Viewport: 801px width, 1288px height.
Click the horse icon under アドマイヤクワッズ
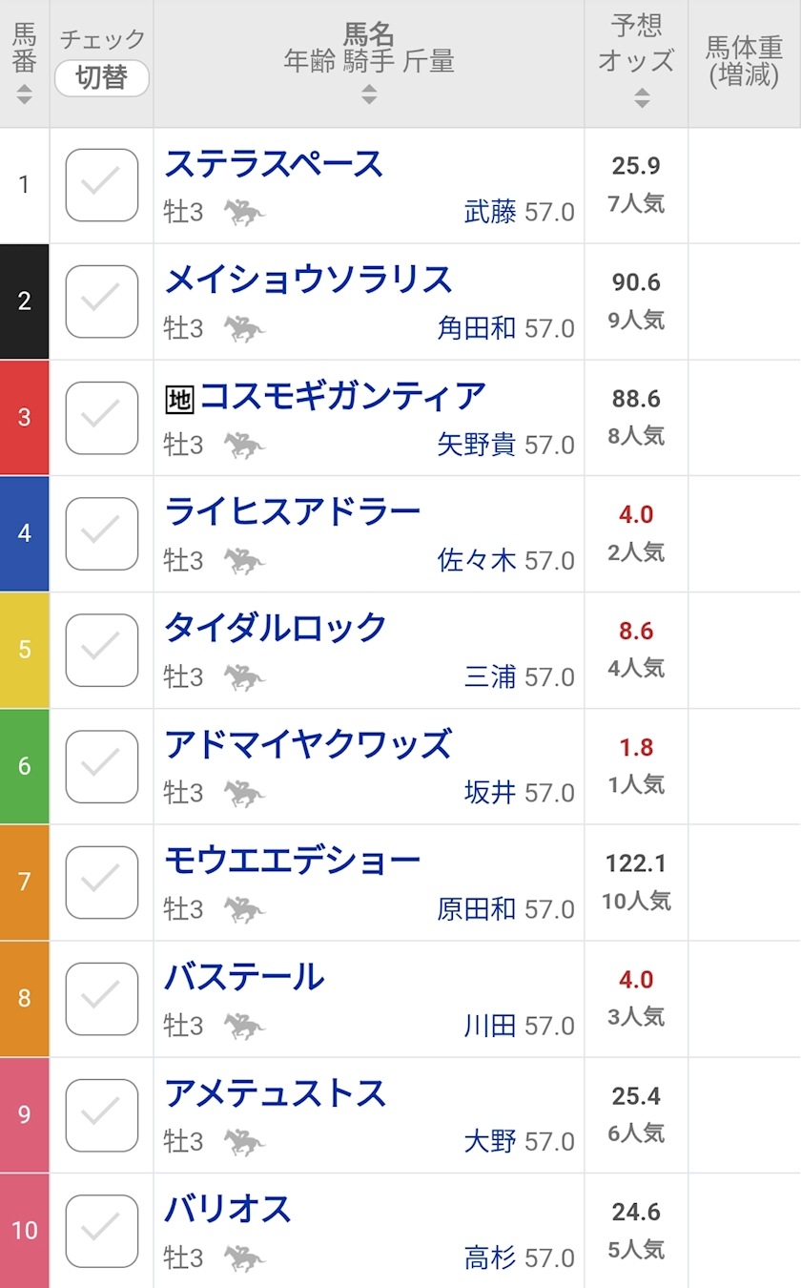point(244,794)
